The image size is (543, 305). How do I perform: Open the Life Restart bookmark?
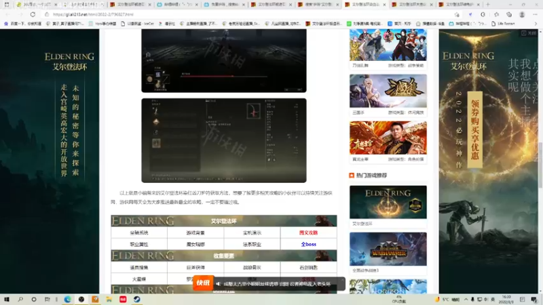(503, 24)
